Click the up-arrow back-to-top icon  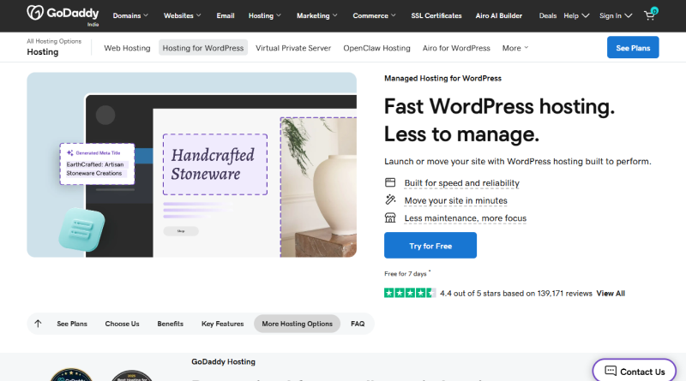(x=38, y=324)
